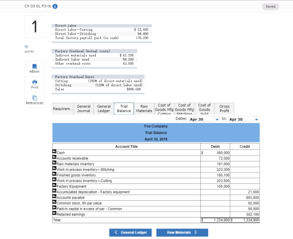
Task: Switch to the General Journal tab
Action: [x=84, y=108]
